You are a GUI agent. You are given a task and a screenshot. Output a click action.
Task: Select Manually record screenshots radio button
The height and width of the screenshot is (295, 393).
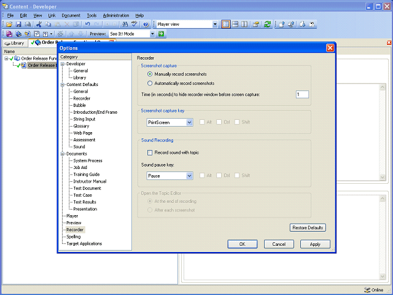pyautogui.click(x=150, y=74)
